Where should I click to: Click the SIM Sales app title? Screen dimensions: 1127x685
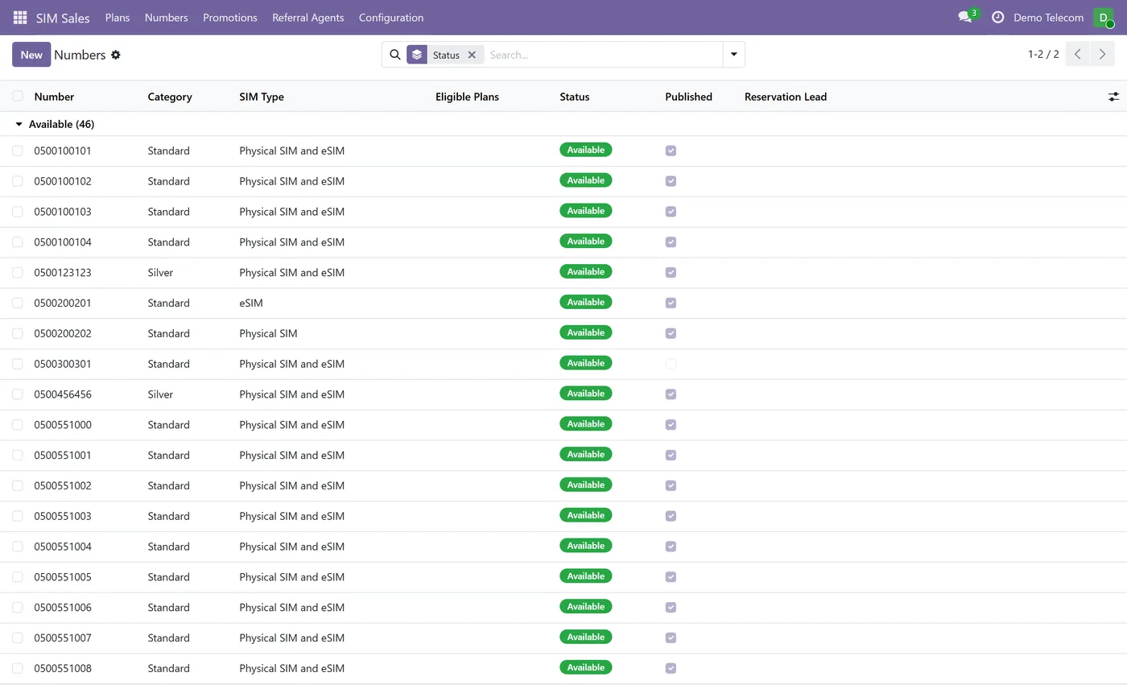[x=63, y=18]
